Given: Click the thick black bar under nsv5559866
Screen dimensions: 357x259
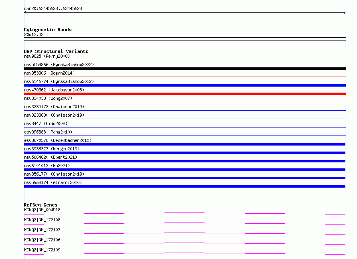Looking at the screenshot, I should tap(185, 69).
